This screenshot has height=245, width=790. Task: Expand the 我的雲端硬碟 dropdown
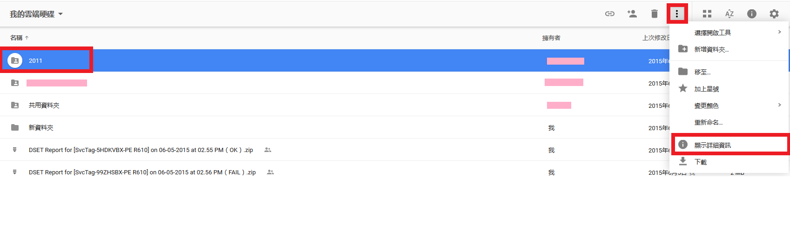coord(36,14)
